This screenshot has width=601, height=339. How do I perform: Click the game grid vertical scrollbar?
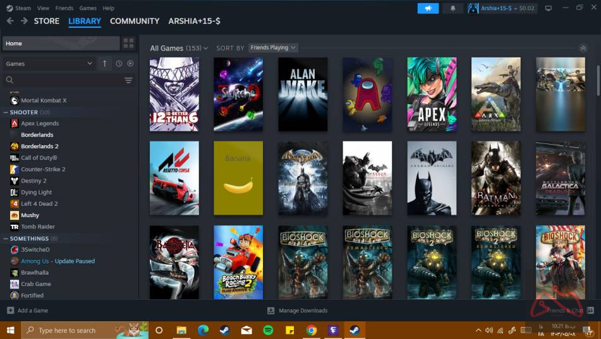(x=598, y=126)
